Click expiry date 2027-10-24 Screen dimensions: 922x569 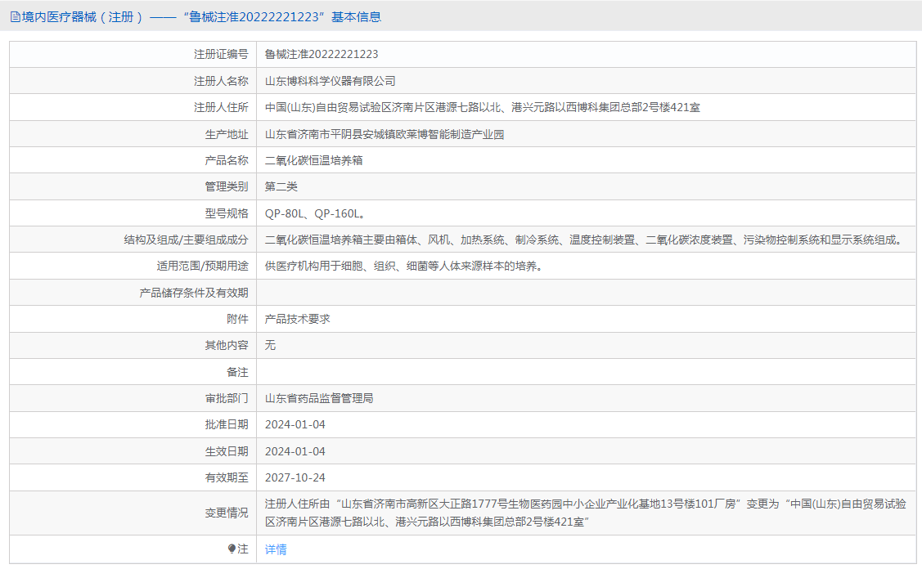click(x=295, y=478)
